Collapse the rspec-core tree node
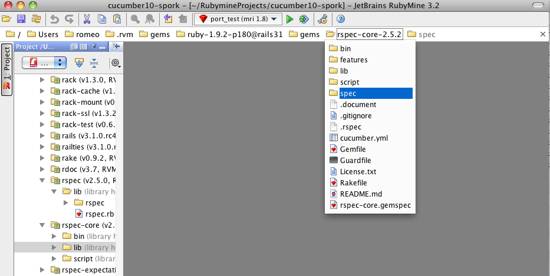Image resolution: width=550 pixels, height=276 pixels. tap(42, 225)
